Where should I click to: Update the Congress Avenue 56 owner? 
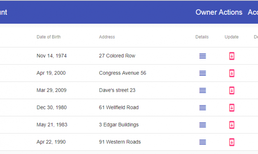click(232, 73)
